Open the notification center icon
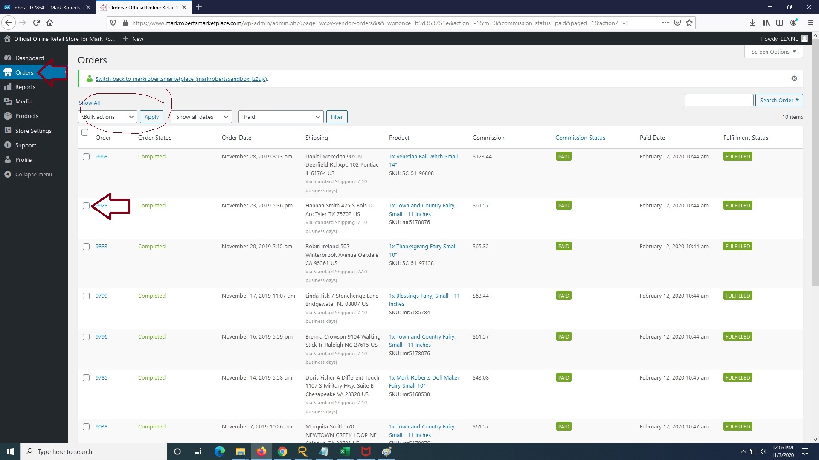819x460 pixels. point(805,451)
